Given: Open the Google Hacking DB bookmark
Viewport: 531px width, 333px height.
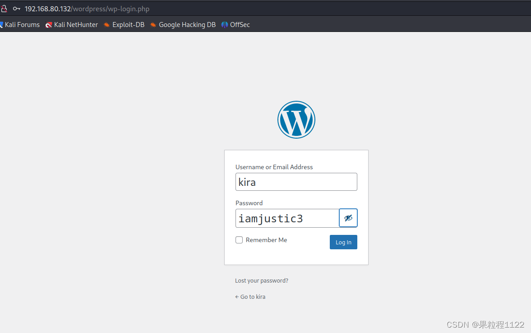Looking at the screenshot, I should 183,25.
